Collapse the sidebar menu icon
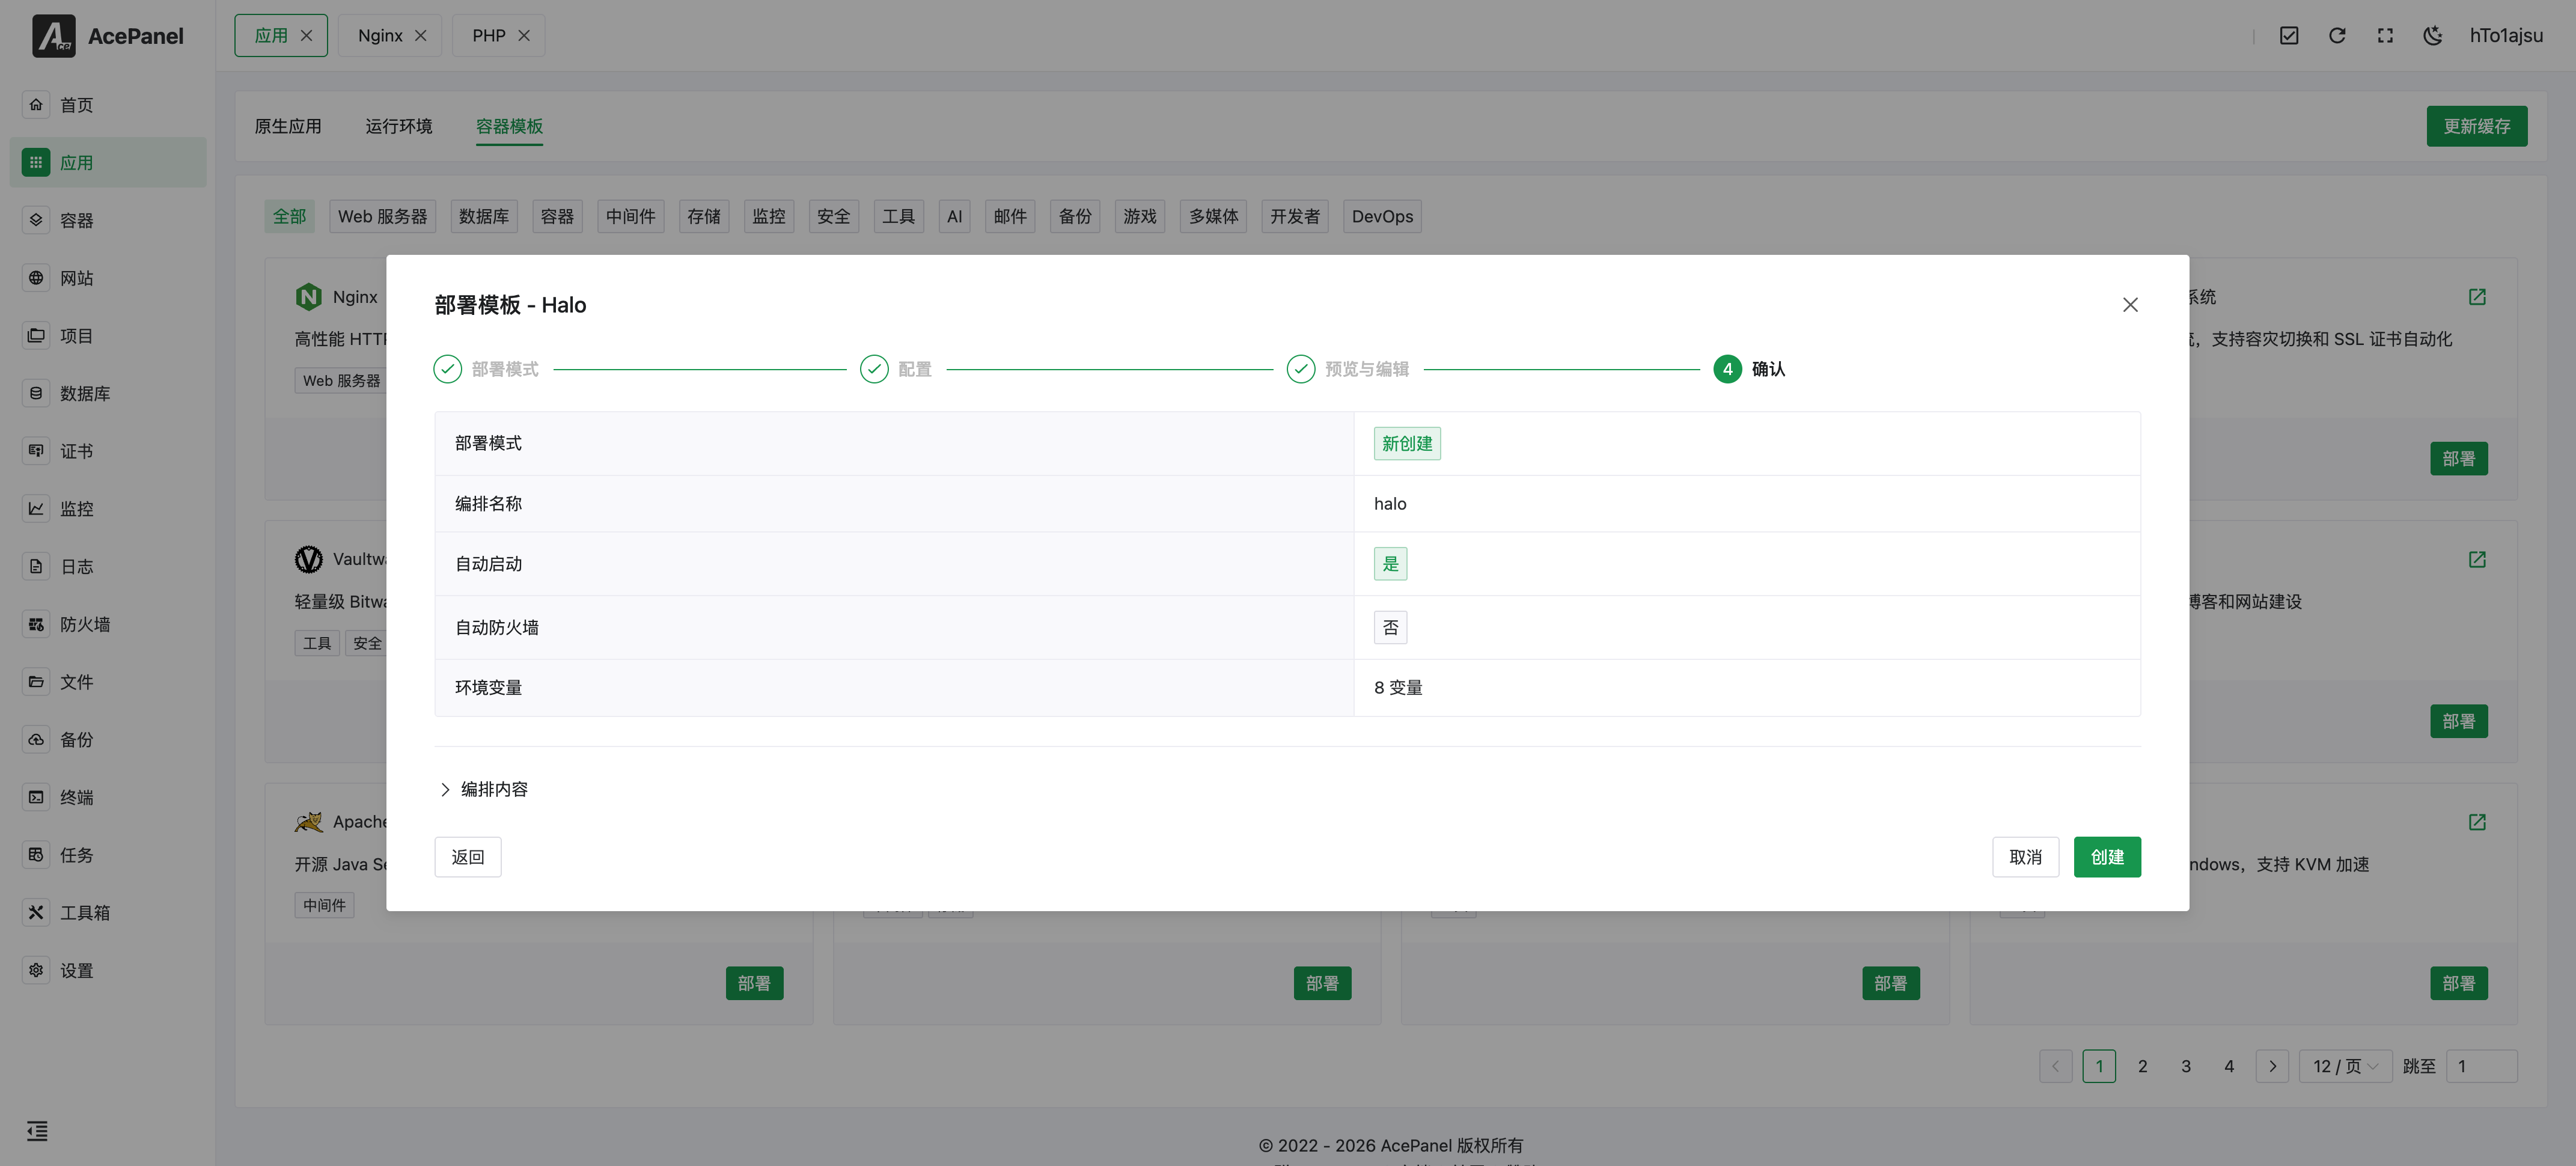 tap(37, 1131)
